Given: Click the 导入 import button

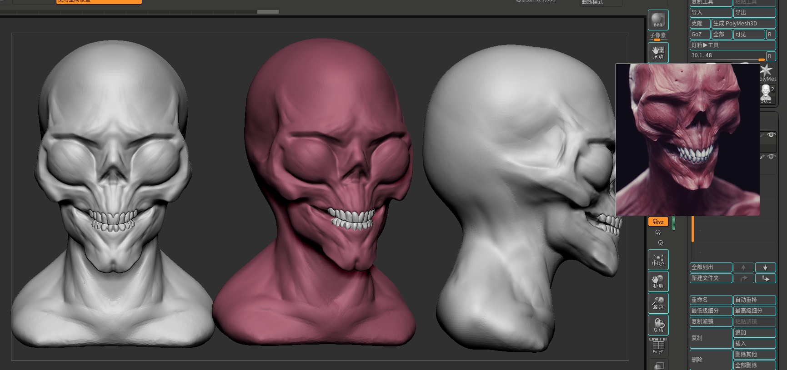Looking at the screenshot, I should [x=711, y=13].
